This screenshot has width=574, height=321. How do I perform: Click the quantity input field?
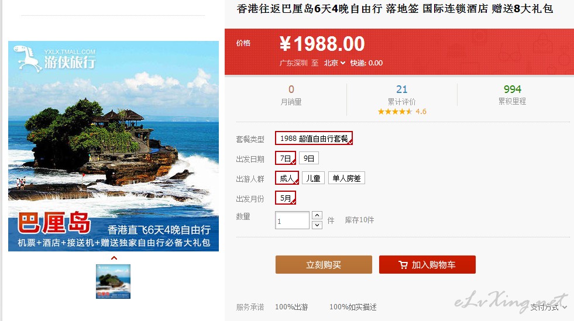[x=292, y=220]
